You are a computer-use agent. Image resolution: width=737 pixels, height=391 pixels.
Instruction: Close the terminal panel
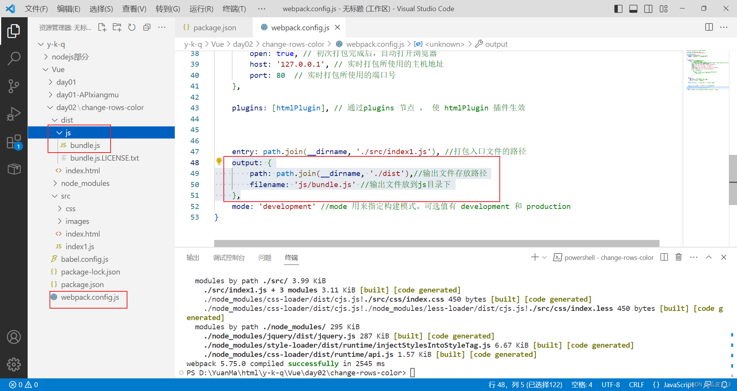click(x=724, y=257)
